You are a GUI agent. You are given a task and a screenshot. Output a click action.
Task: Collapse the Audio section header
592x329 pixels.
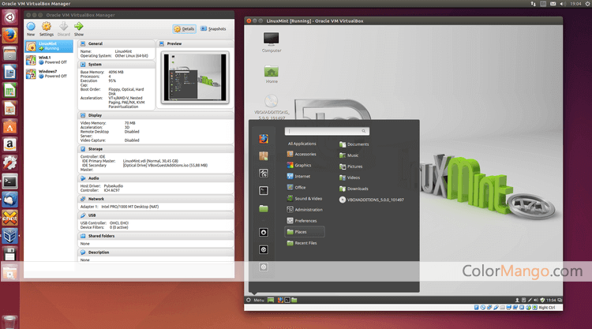[155, 178]
